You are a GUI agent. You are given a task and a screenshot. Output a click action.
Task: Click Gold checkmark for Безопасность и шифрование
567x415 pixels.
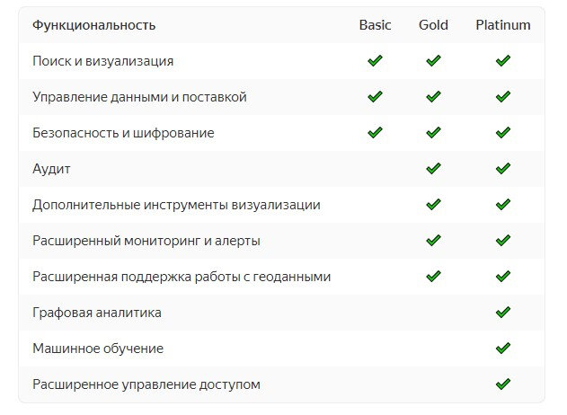pos(433,133)
